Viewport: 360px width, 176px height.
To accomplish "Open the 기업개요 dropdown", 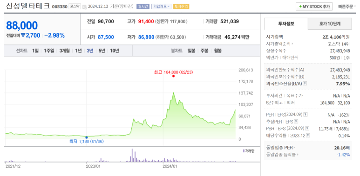I will 161,7.
